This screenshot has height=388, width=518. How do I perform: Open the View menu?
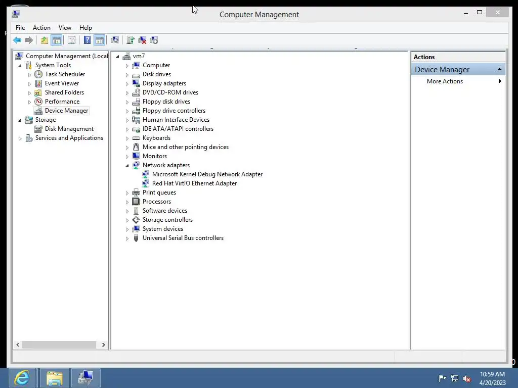click(65, 28)
